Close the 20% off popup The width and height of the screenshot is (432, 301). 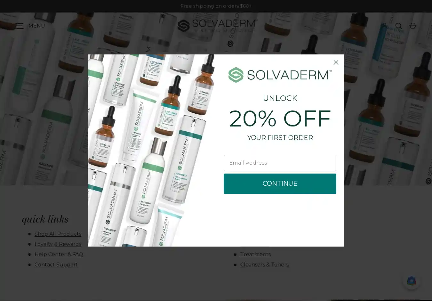tap(336, 62)
